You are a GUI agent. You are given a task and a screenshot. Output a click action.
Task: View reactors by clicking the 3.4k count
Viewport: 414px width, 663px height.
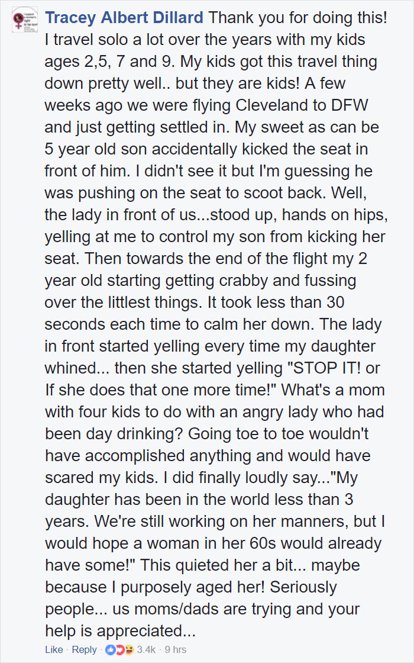(147, 649)
